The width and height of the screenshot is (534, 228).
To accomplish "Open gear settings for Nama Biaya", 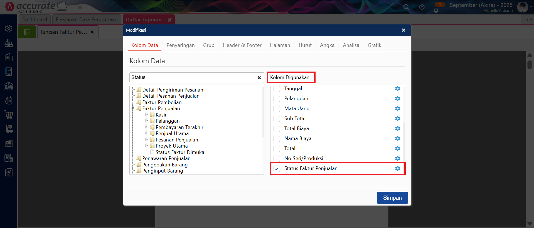I will tap(397, 138).
